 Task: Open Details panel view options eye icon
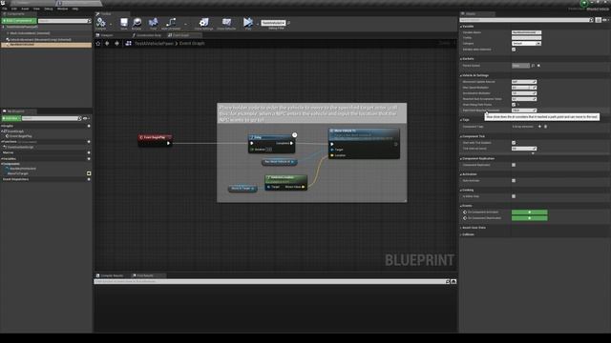[605, 20]
